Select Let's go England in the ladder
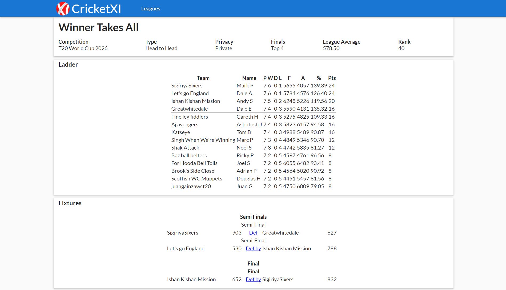 (x=190, y=93)
